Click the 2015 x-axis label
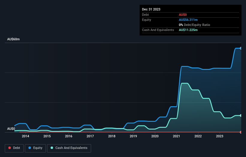The height and width of the screenshot is (157, 246). point(47,136)
